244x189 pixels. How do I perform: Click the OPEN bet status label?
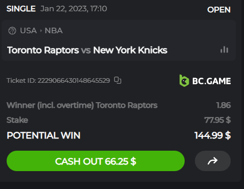coord(219,10)
